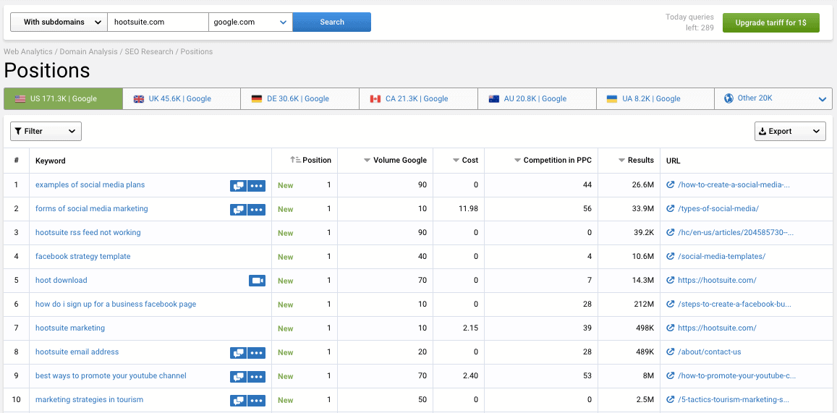The image size is (837, 413).
Task: Click Upgrade tariff for 1$ button
Action: pyautogui.click(x=771, y=23)
